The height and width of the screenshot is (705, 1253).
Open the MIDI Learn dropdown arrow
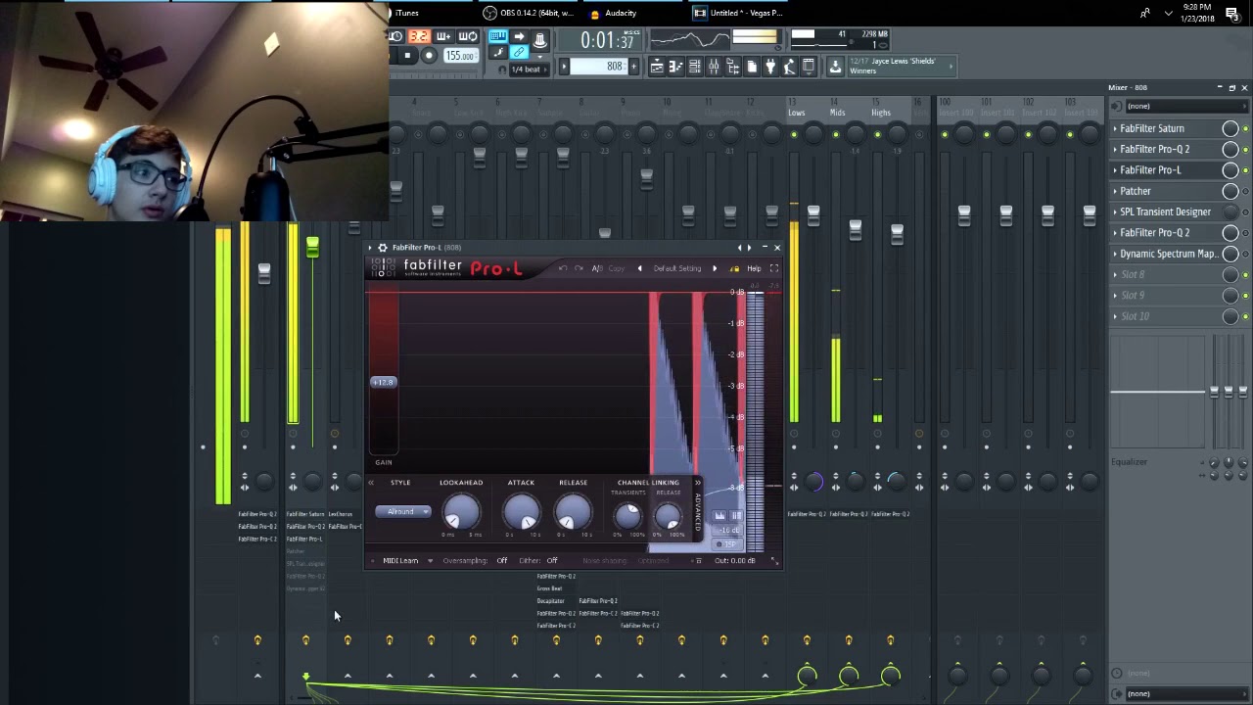pyautogui.click(x=429, y=561)
